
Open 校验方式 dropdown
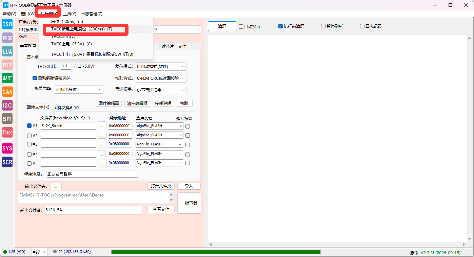tap(161, 78)
